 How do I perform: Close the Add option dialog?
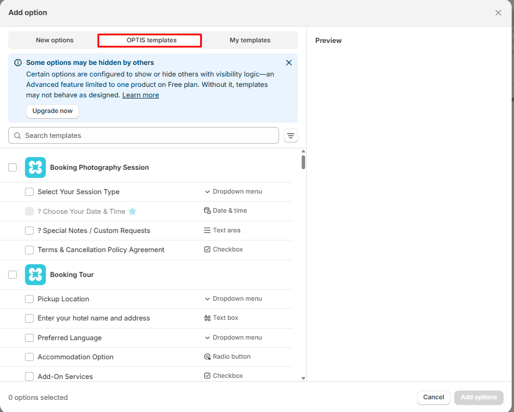(498, 13)
